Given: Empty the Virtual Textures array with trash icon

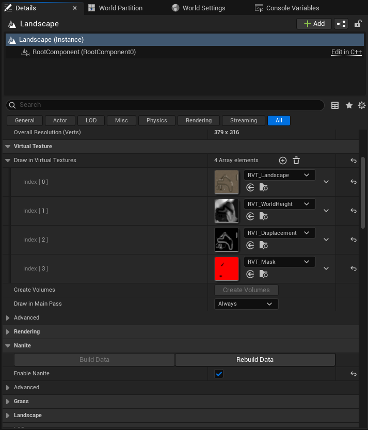Looking at the screenshot, I should point(296,161).
